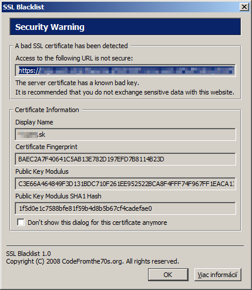Confirm the warning with the OK button
This screenshot has height=290, width=252.
[x=168, y=275]
